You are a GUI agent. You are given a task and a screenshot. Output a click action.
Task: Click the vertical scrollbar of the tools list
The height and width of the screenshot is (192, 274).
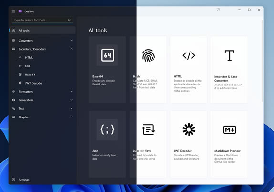click(x=263, y=61)
